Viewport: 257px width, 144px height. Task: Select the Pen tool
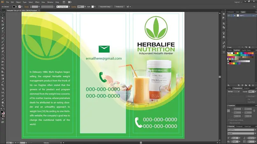pyautogui.click(x=3, y=28)
